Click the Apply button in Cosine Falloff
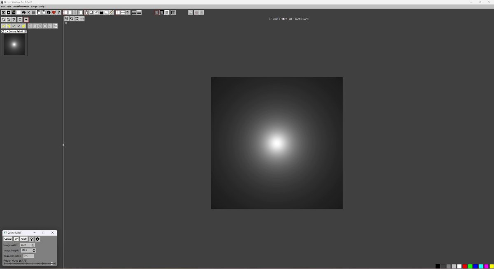This screenshot has width=494, height=269. [24, 239]
